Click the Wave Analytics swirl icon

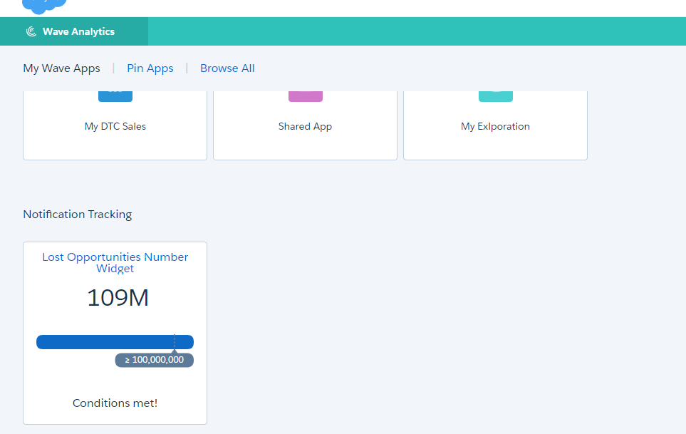click(31, 31)
